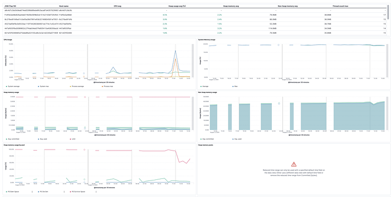The image size is (391, 197).
Task: Sort by Non-heap memory avg column
Action: coord(287,6)
